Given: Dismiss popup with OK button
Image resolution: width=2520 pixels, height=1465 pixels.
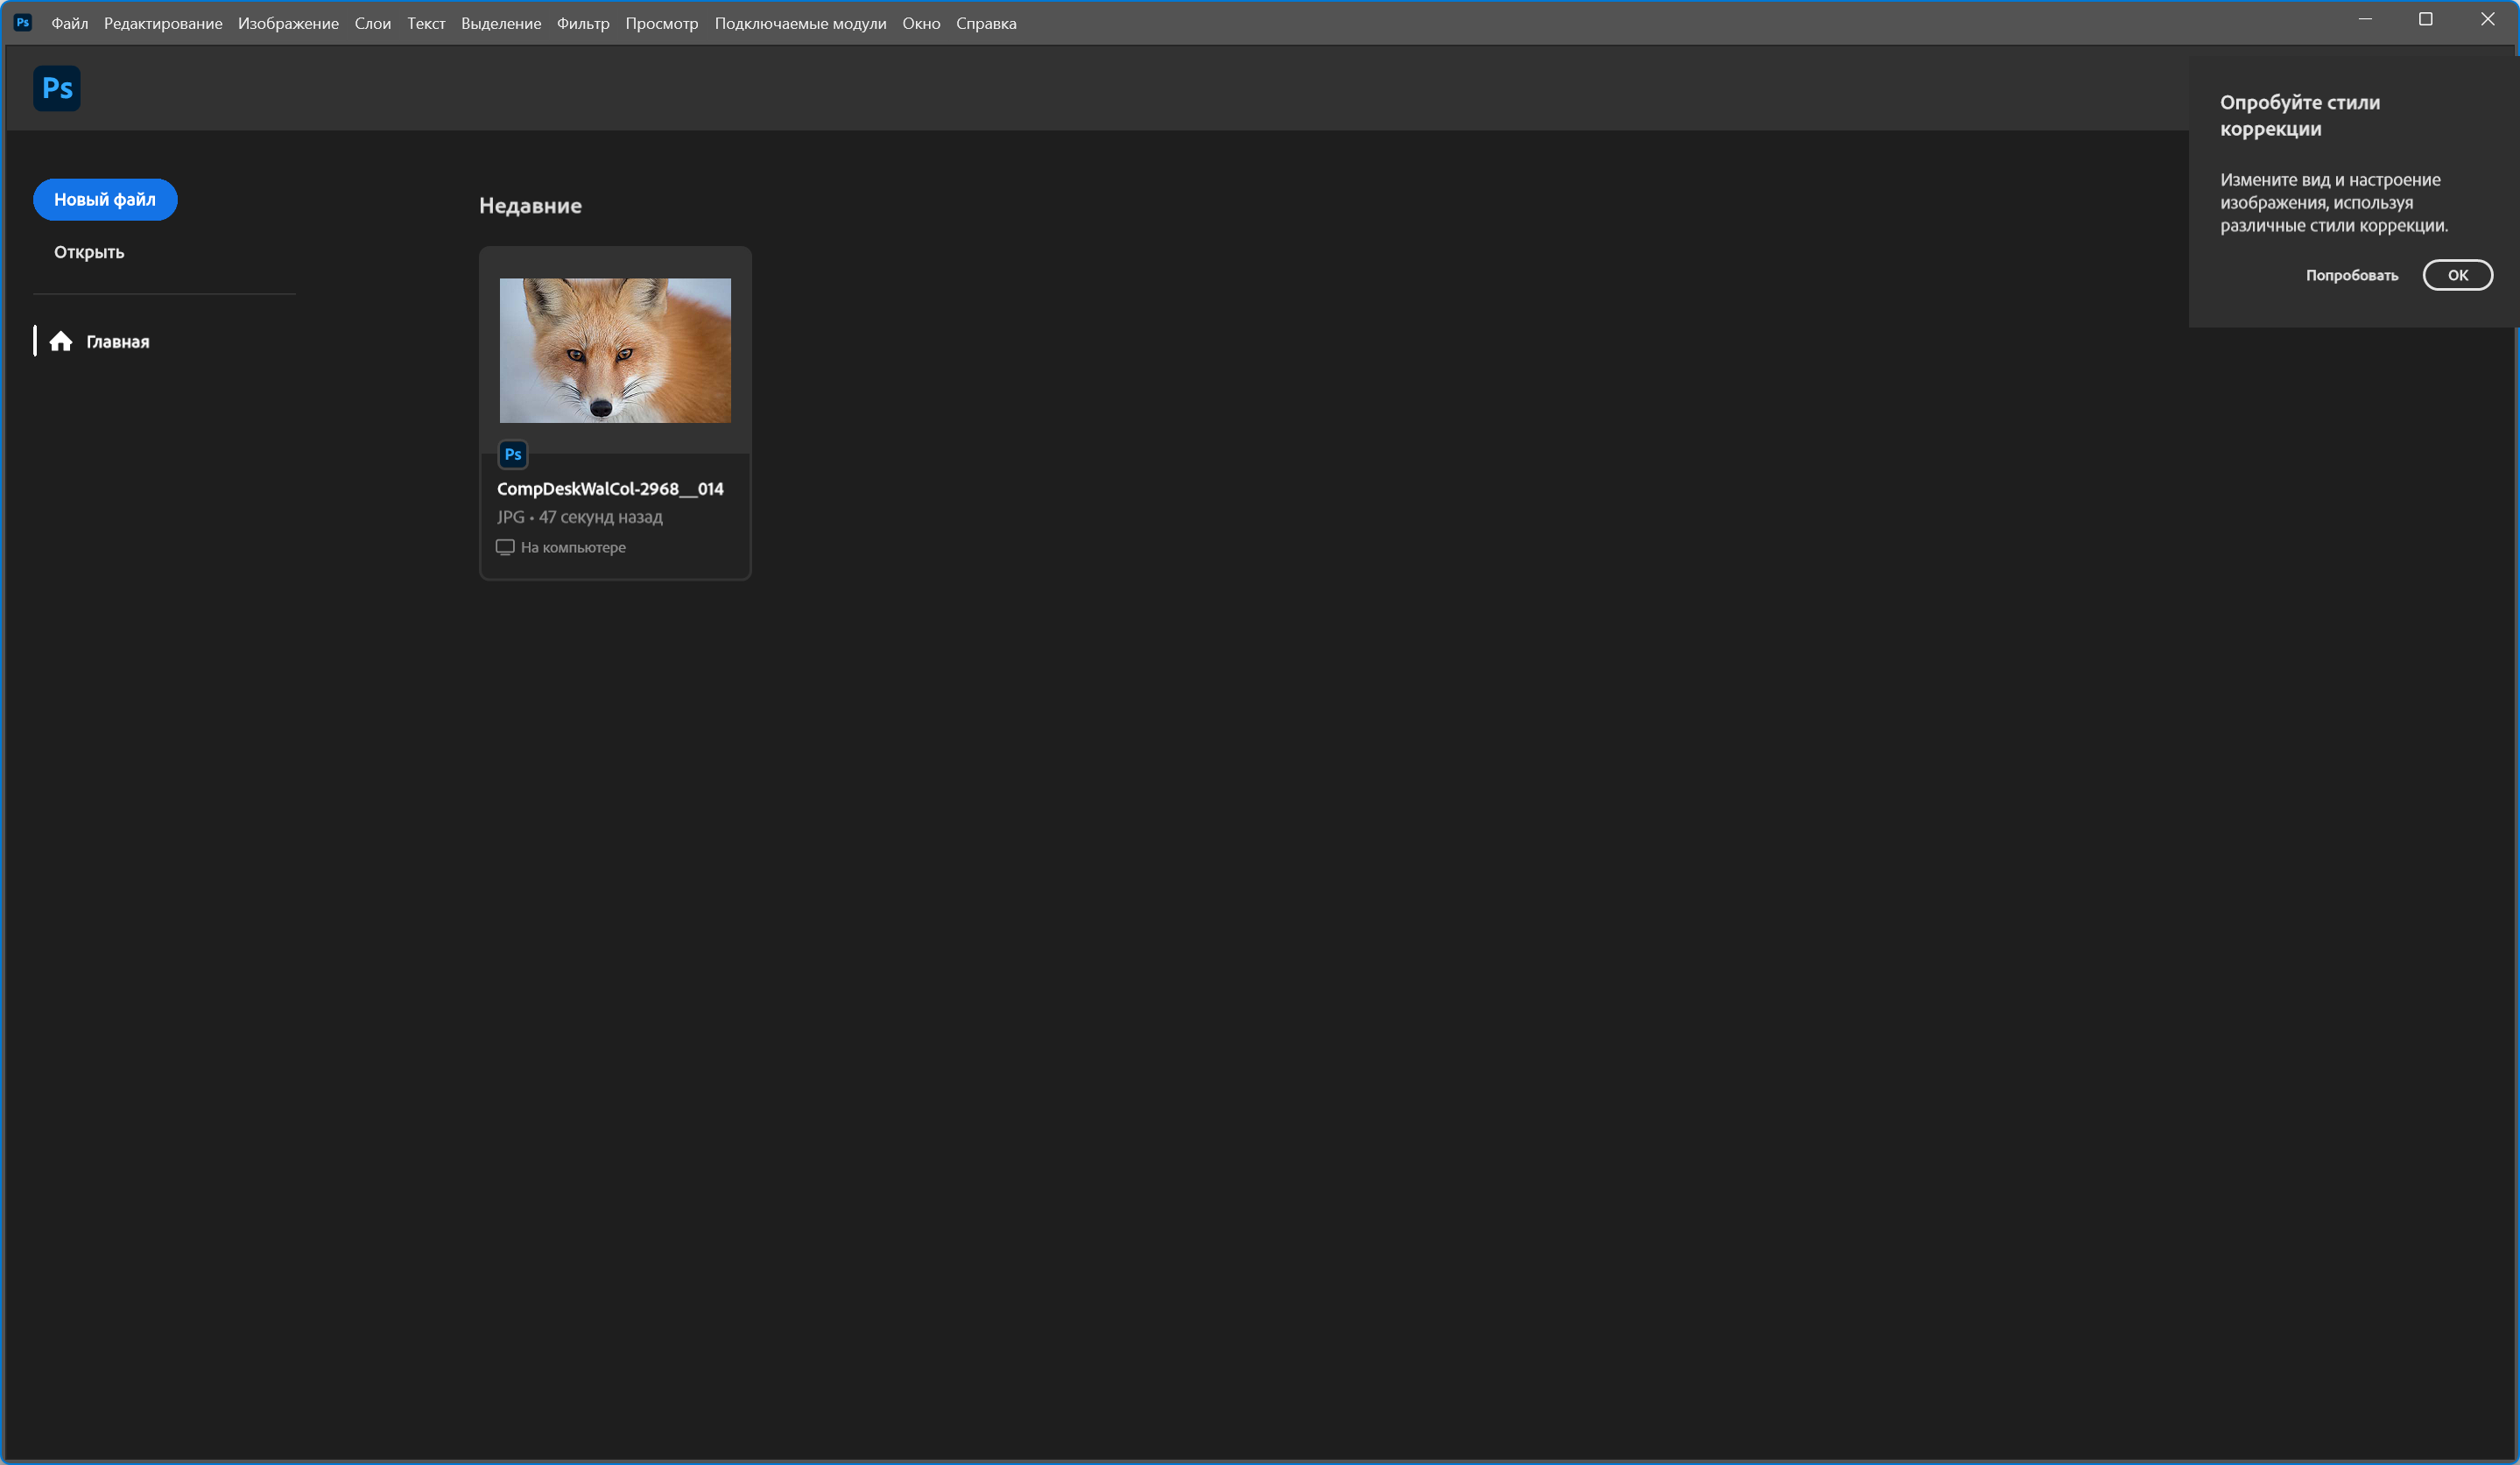Looking at the screenshot, I should (x=2457, y=275).
